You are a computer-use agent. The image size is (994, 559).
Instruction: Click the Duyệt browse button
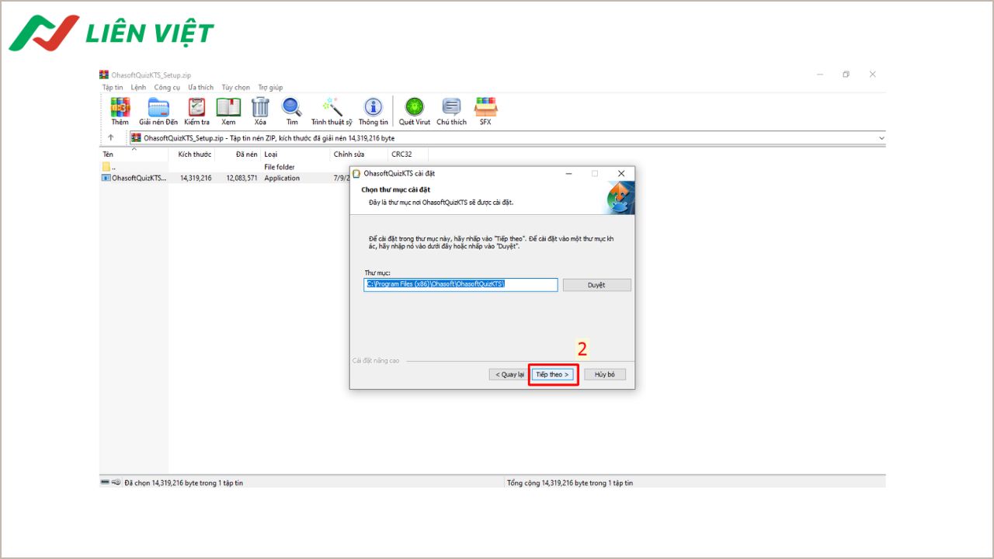(x=596, y=285)
